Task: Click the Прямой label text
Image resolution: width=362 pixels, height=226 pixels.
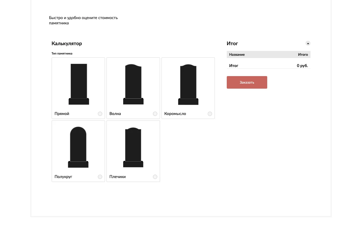Action: [x=62, y=114]
